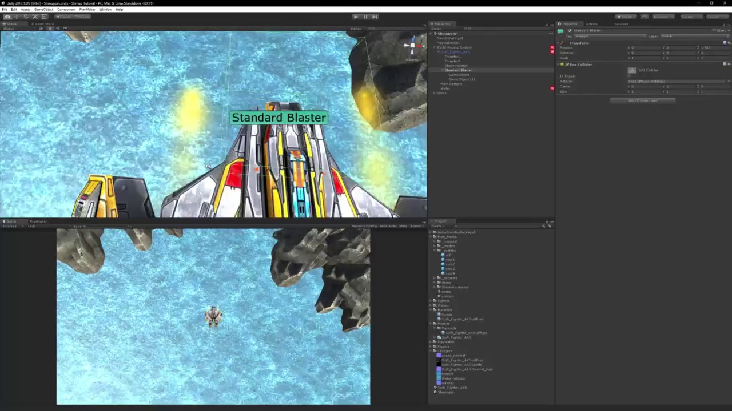Open the Tag dropdown
Image resolution: width=732 pixels, height=411 pixels.
[610, 36]
